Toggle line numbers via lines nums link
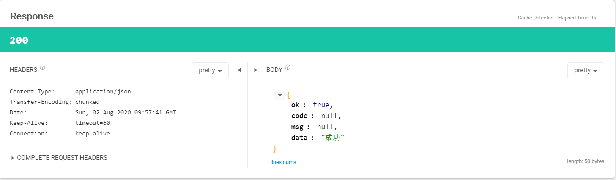Screen dimensions: 616x180 (x=283, y=162)
